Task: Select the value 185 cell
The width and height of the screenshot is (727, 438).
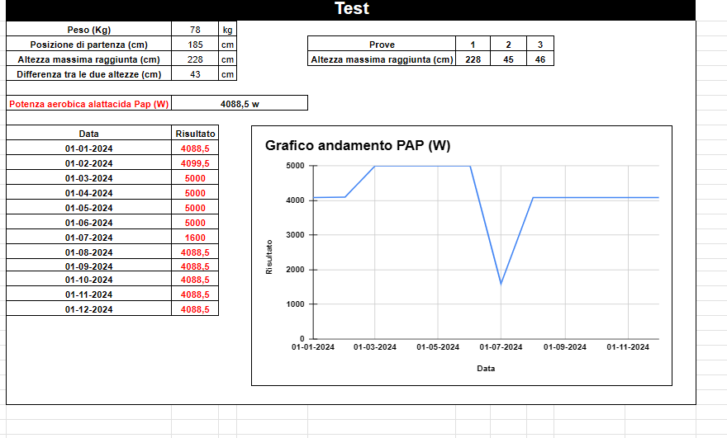Action: [195, 44]
